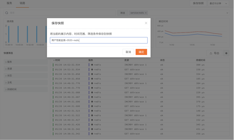The image size is (234, 140).
Task: Click the 服务 column header in table
Action: point(91,60)
